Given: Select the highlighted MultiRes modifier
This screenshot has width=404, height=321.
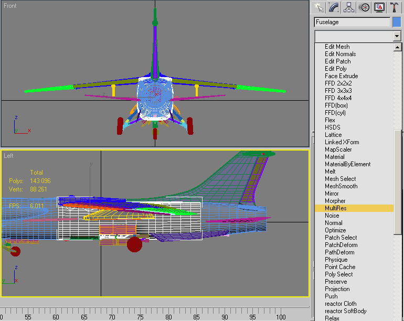Looking at the screenshot, I should click(354, 208).
